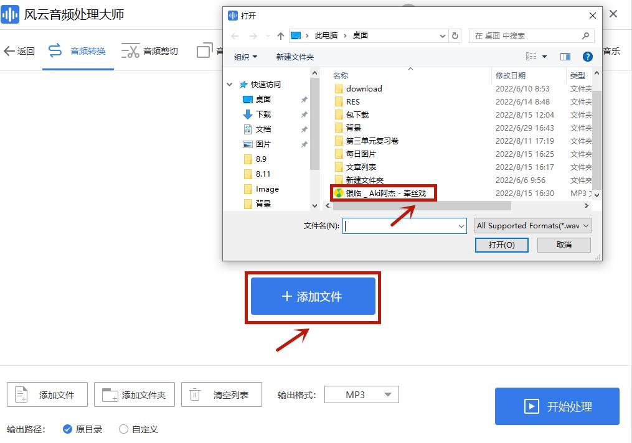The width and height of the screenshot is (632, 443).
Task: Select the 原目录 output path option
Action: pos(68,429)
